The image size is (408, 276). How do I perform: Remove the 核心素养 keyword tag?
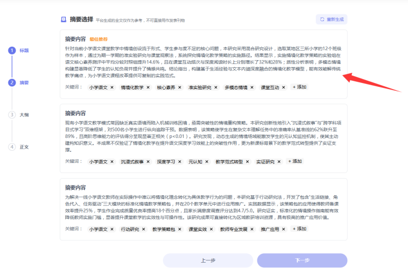180,87
